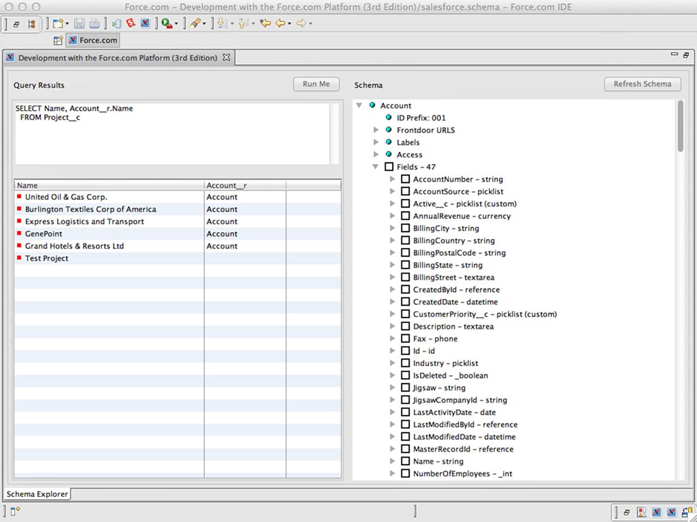Go to the last edit location icon
This screenshot has width=697, height=522.
pos(266,23)
